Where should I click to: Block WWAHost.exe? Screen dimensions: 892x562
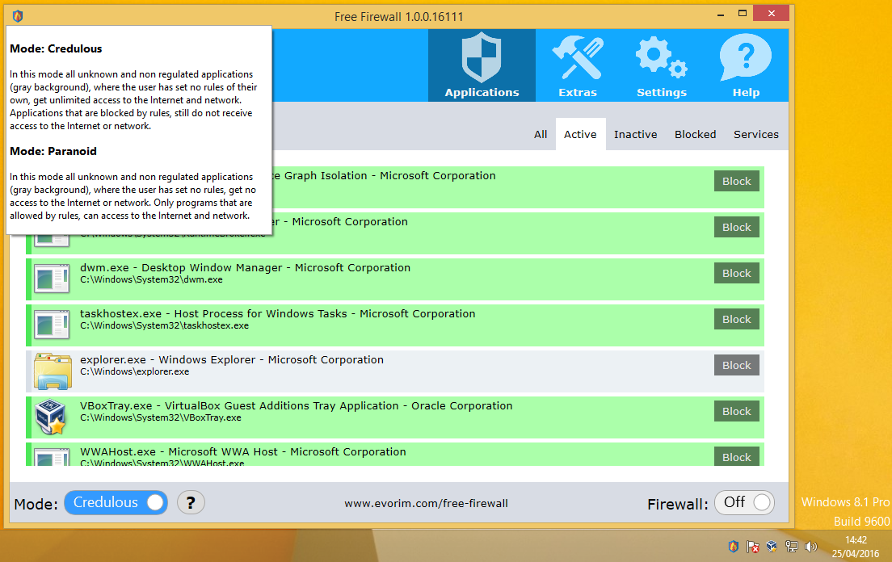click(x=737, y=456)
